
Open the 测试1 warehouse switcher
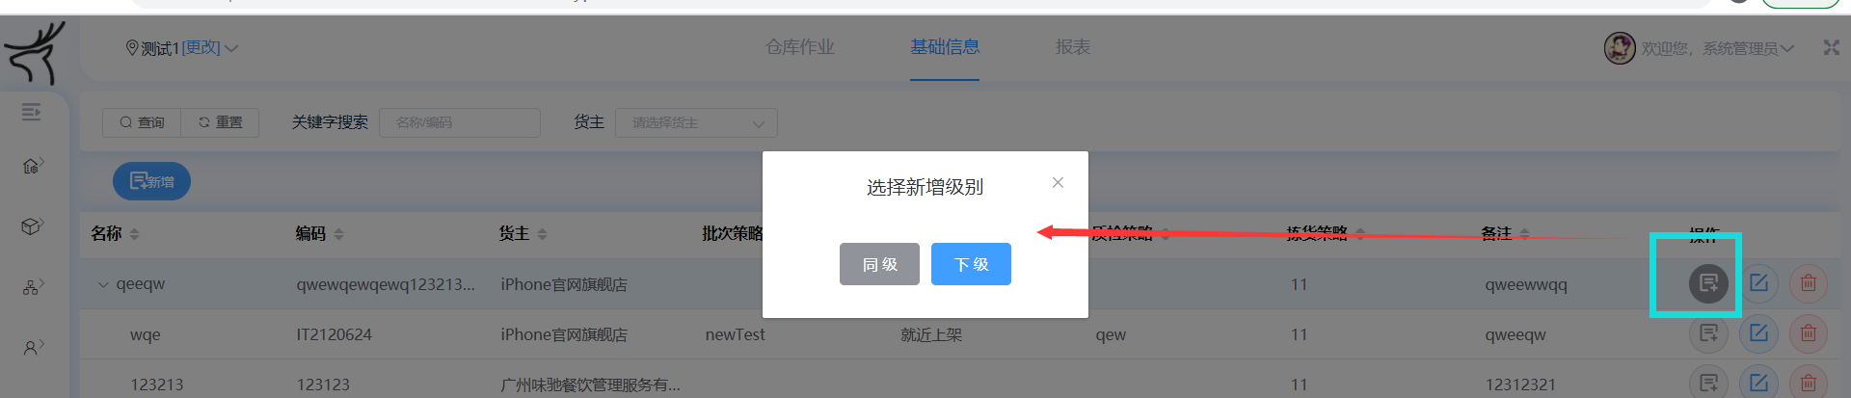tap(181, 47)
